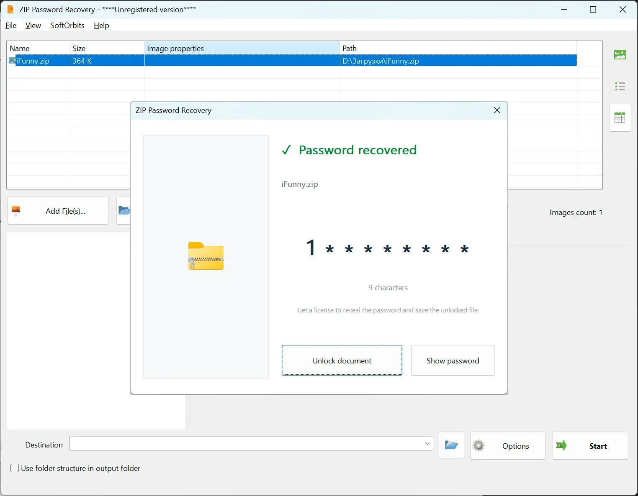The image size is (638, 496).
Task: Open the SoftOrbits menu
Action: 67,26
